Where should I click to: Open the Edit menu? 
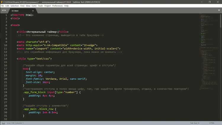click(x=7, y=6)
